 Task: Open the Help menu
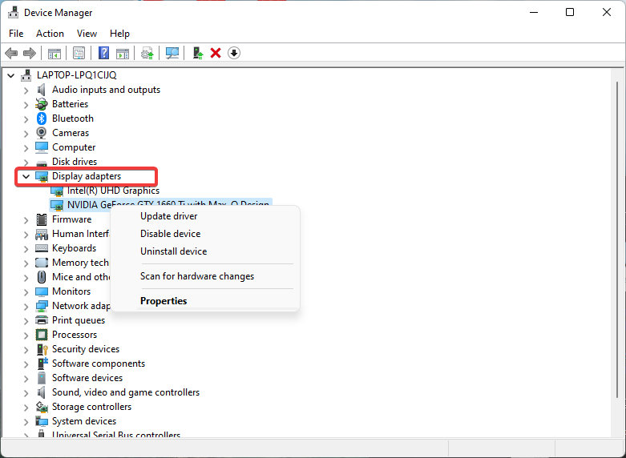(x=119, y=34)
